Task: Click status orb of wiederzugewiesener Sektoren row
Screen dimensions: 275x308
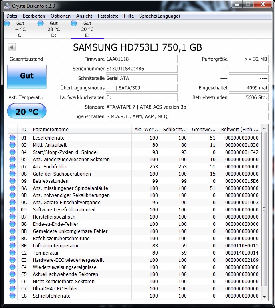Action: [12, 159]
